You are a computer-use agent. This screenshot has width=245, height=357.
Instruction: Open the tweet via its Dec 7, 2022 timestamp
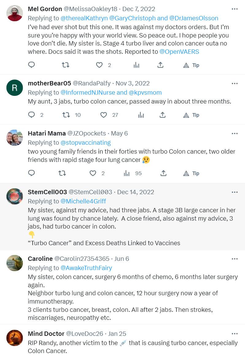(x=138, y=9)
